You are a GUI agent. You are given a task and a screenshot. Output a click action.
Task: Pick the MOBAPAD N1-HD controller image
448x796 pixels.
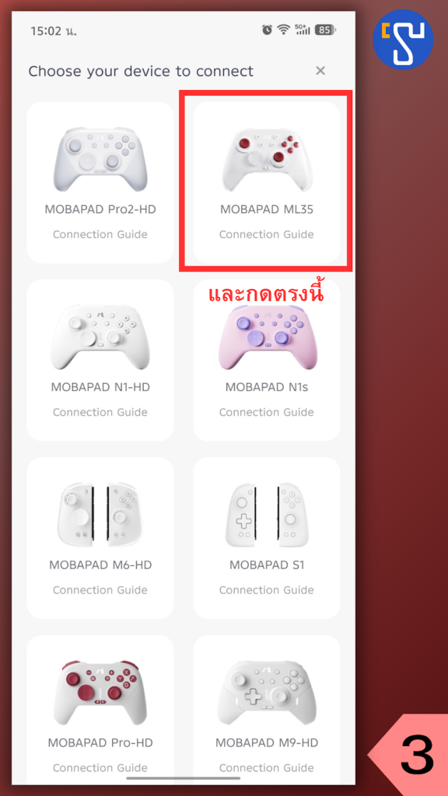[100, 337]
